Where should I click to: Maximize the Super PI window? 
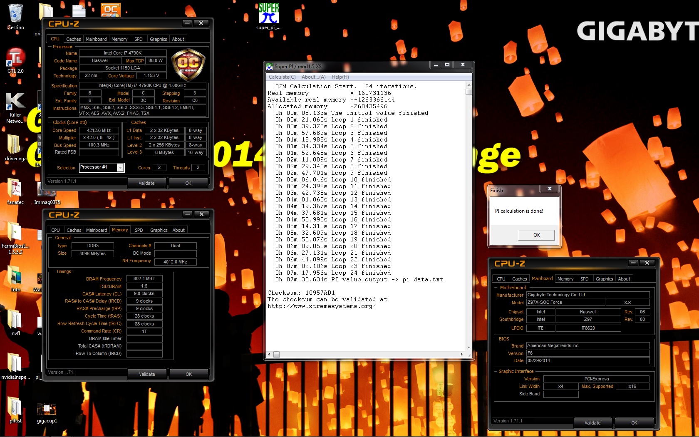[447, 65]
